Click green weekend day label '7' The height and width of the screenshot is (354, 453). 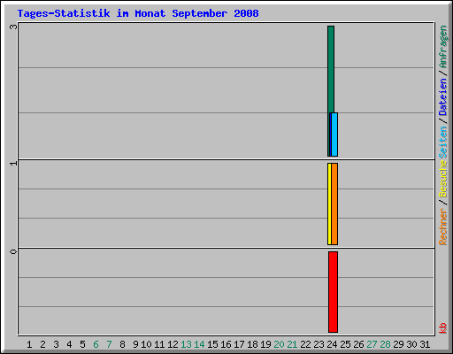click(109, 344)
